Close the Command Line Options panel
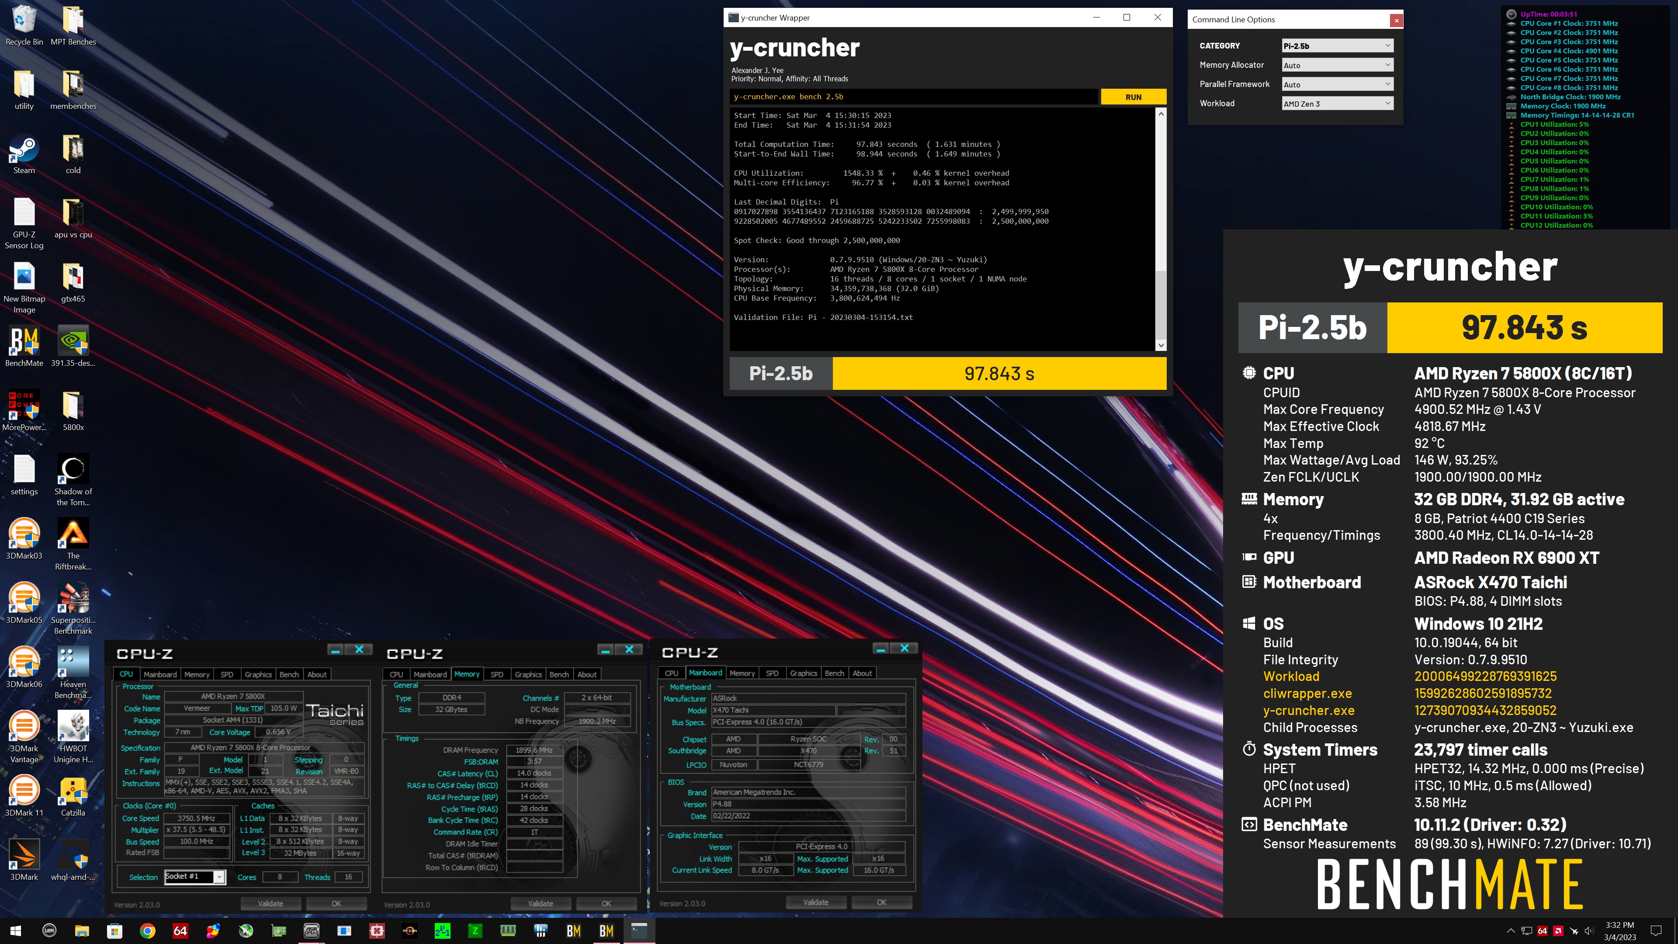The width and height of the screenshot is (1678, 944). [x=1397, y=20]
